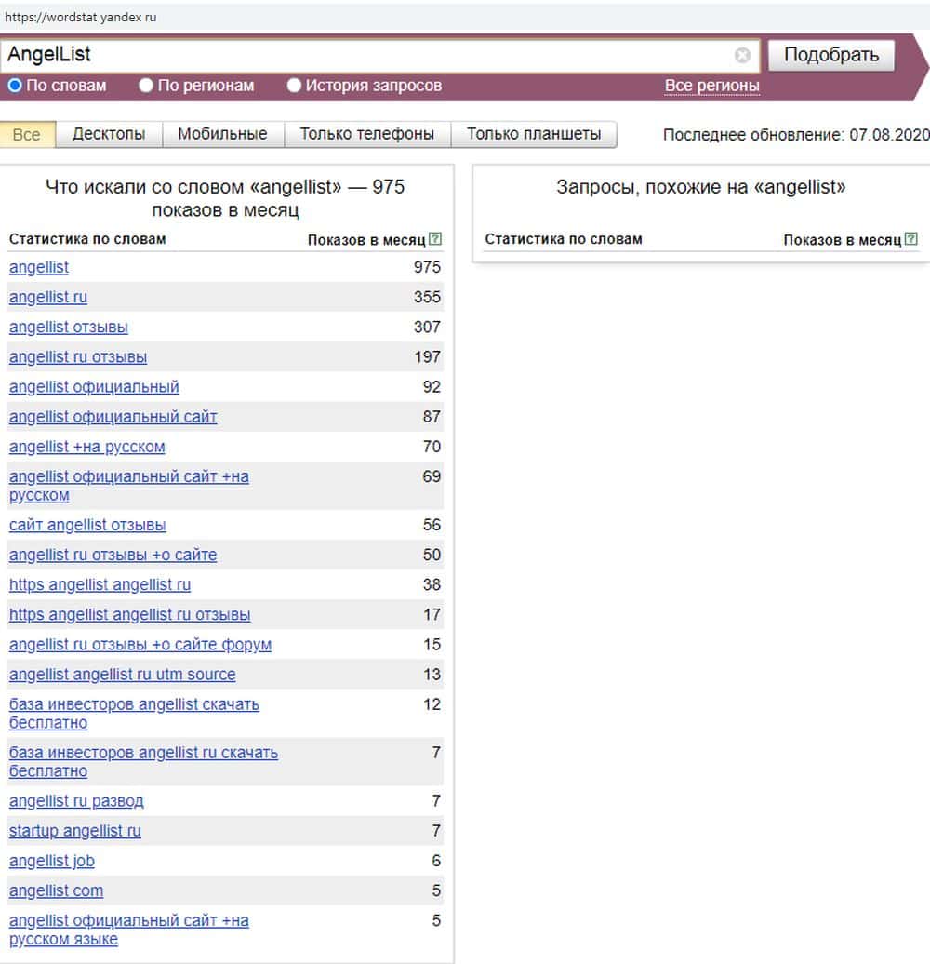Select the 'История запросов' radio option

(x=294, y=86)
